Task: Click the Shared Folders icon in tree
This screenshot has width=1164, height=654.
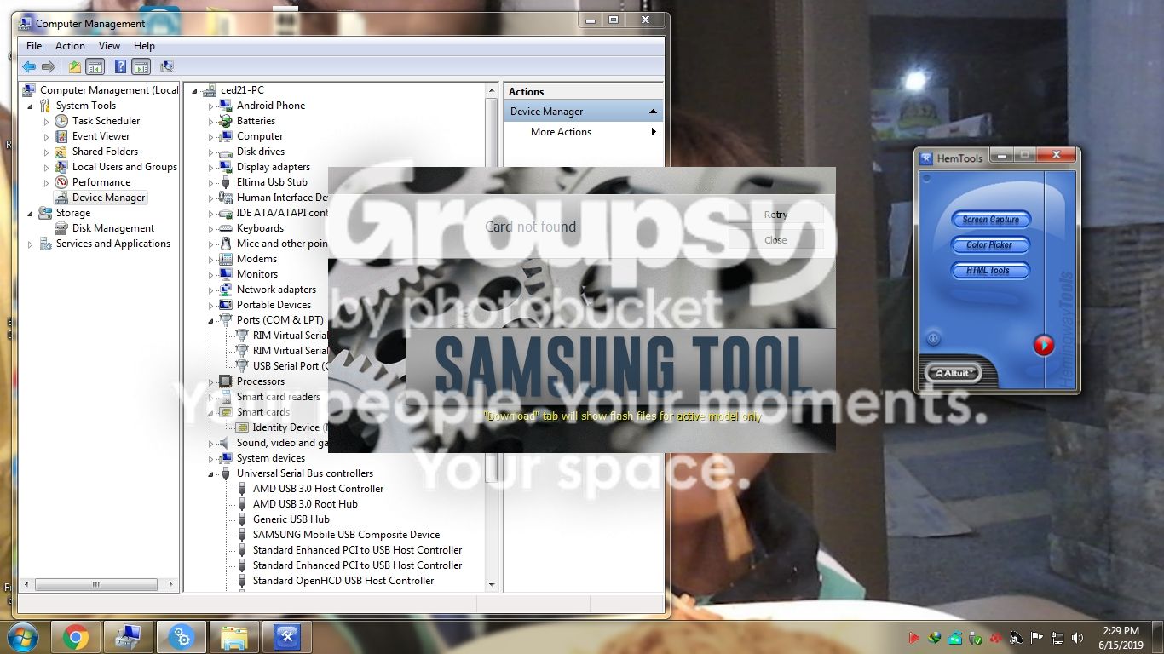Action: click(61, 152)
